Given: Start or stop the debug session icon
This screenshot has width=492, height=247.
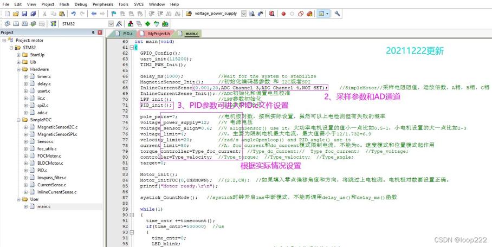Looking at the screenshot, I should [x=271, y=14].
